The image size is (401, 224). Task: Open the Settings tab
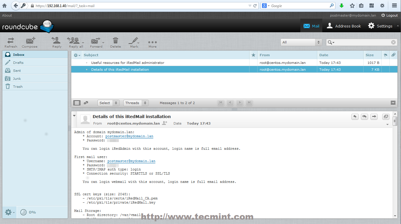(x=380, y=26)
